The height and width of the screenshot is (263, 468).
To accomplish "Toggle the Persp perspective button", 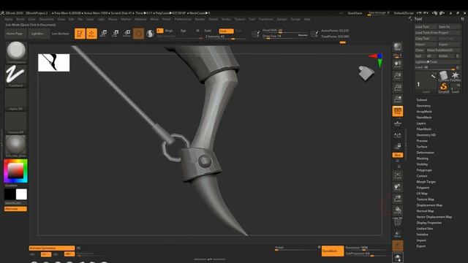I will pyautogui.click(x=398, y=111).
